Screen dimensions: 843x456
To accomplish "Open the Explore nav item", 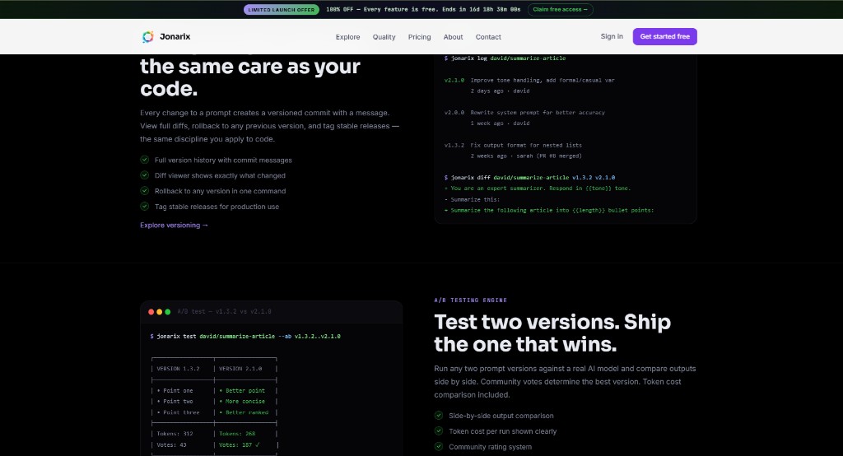I will coord(348,37).
